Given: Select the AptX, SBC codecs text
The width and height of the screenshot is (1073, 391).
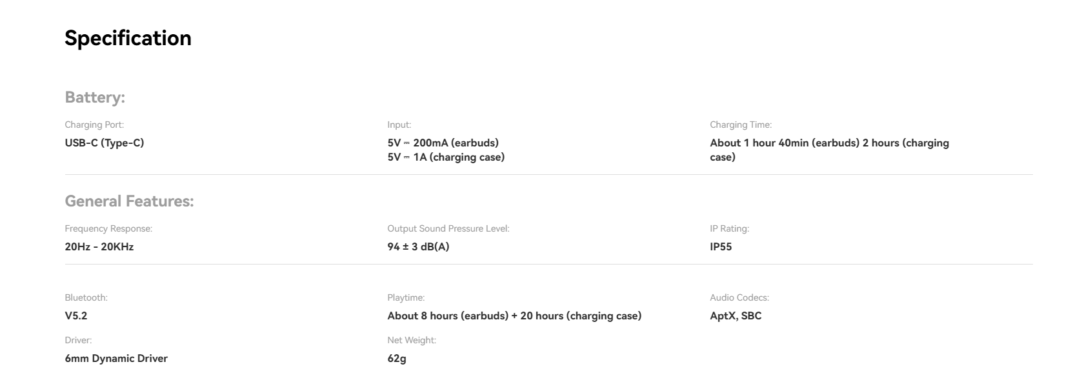Looking at the screenshot, I should pos(736,316).
